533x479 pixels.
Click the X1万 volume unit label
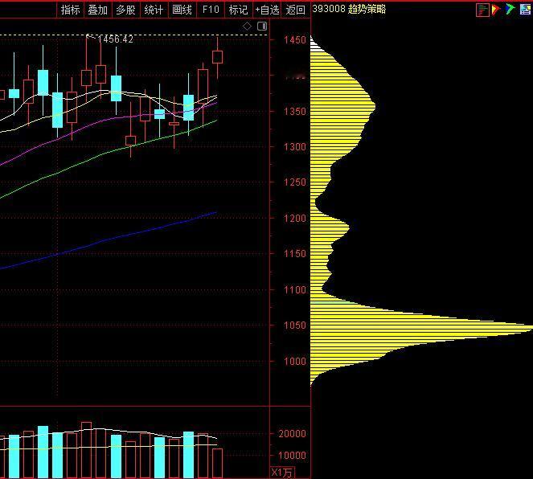click(282, 473)
